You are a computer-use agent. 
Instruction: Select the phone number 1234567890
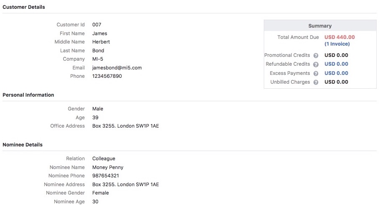click(x=107, y=76)
